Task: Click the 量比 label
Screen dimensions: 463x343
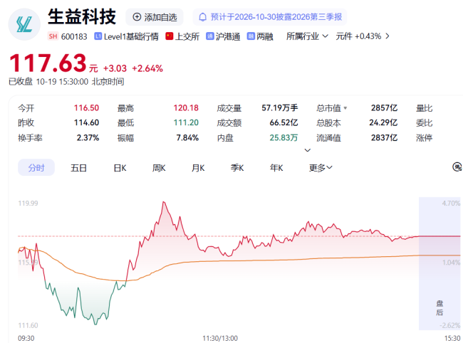Action: (x=424, y=108)
